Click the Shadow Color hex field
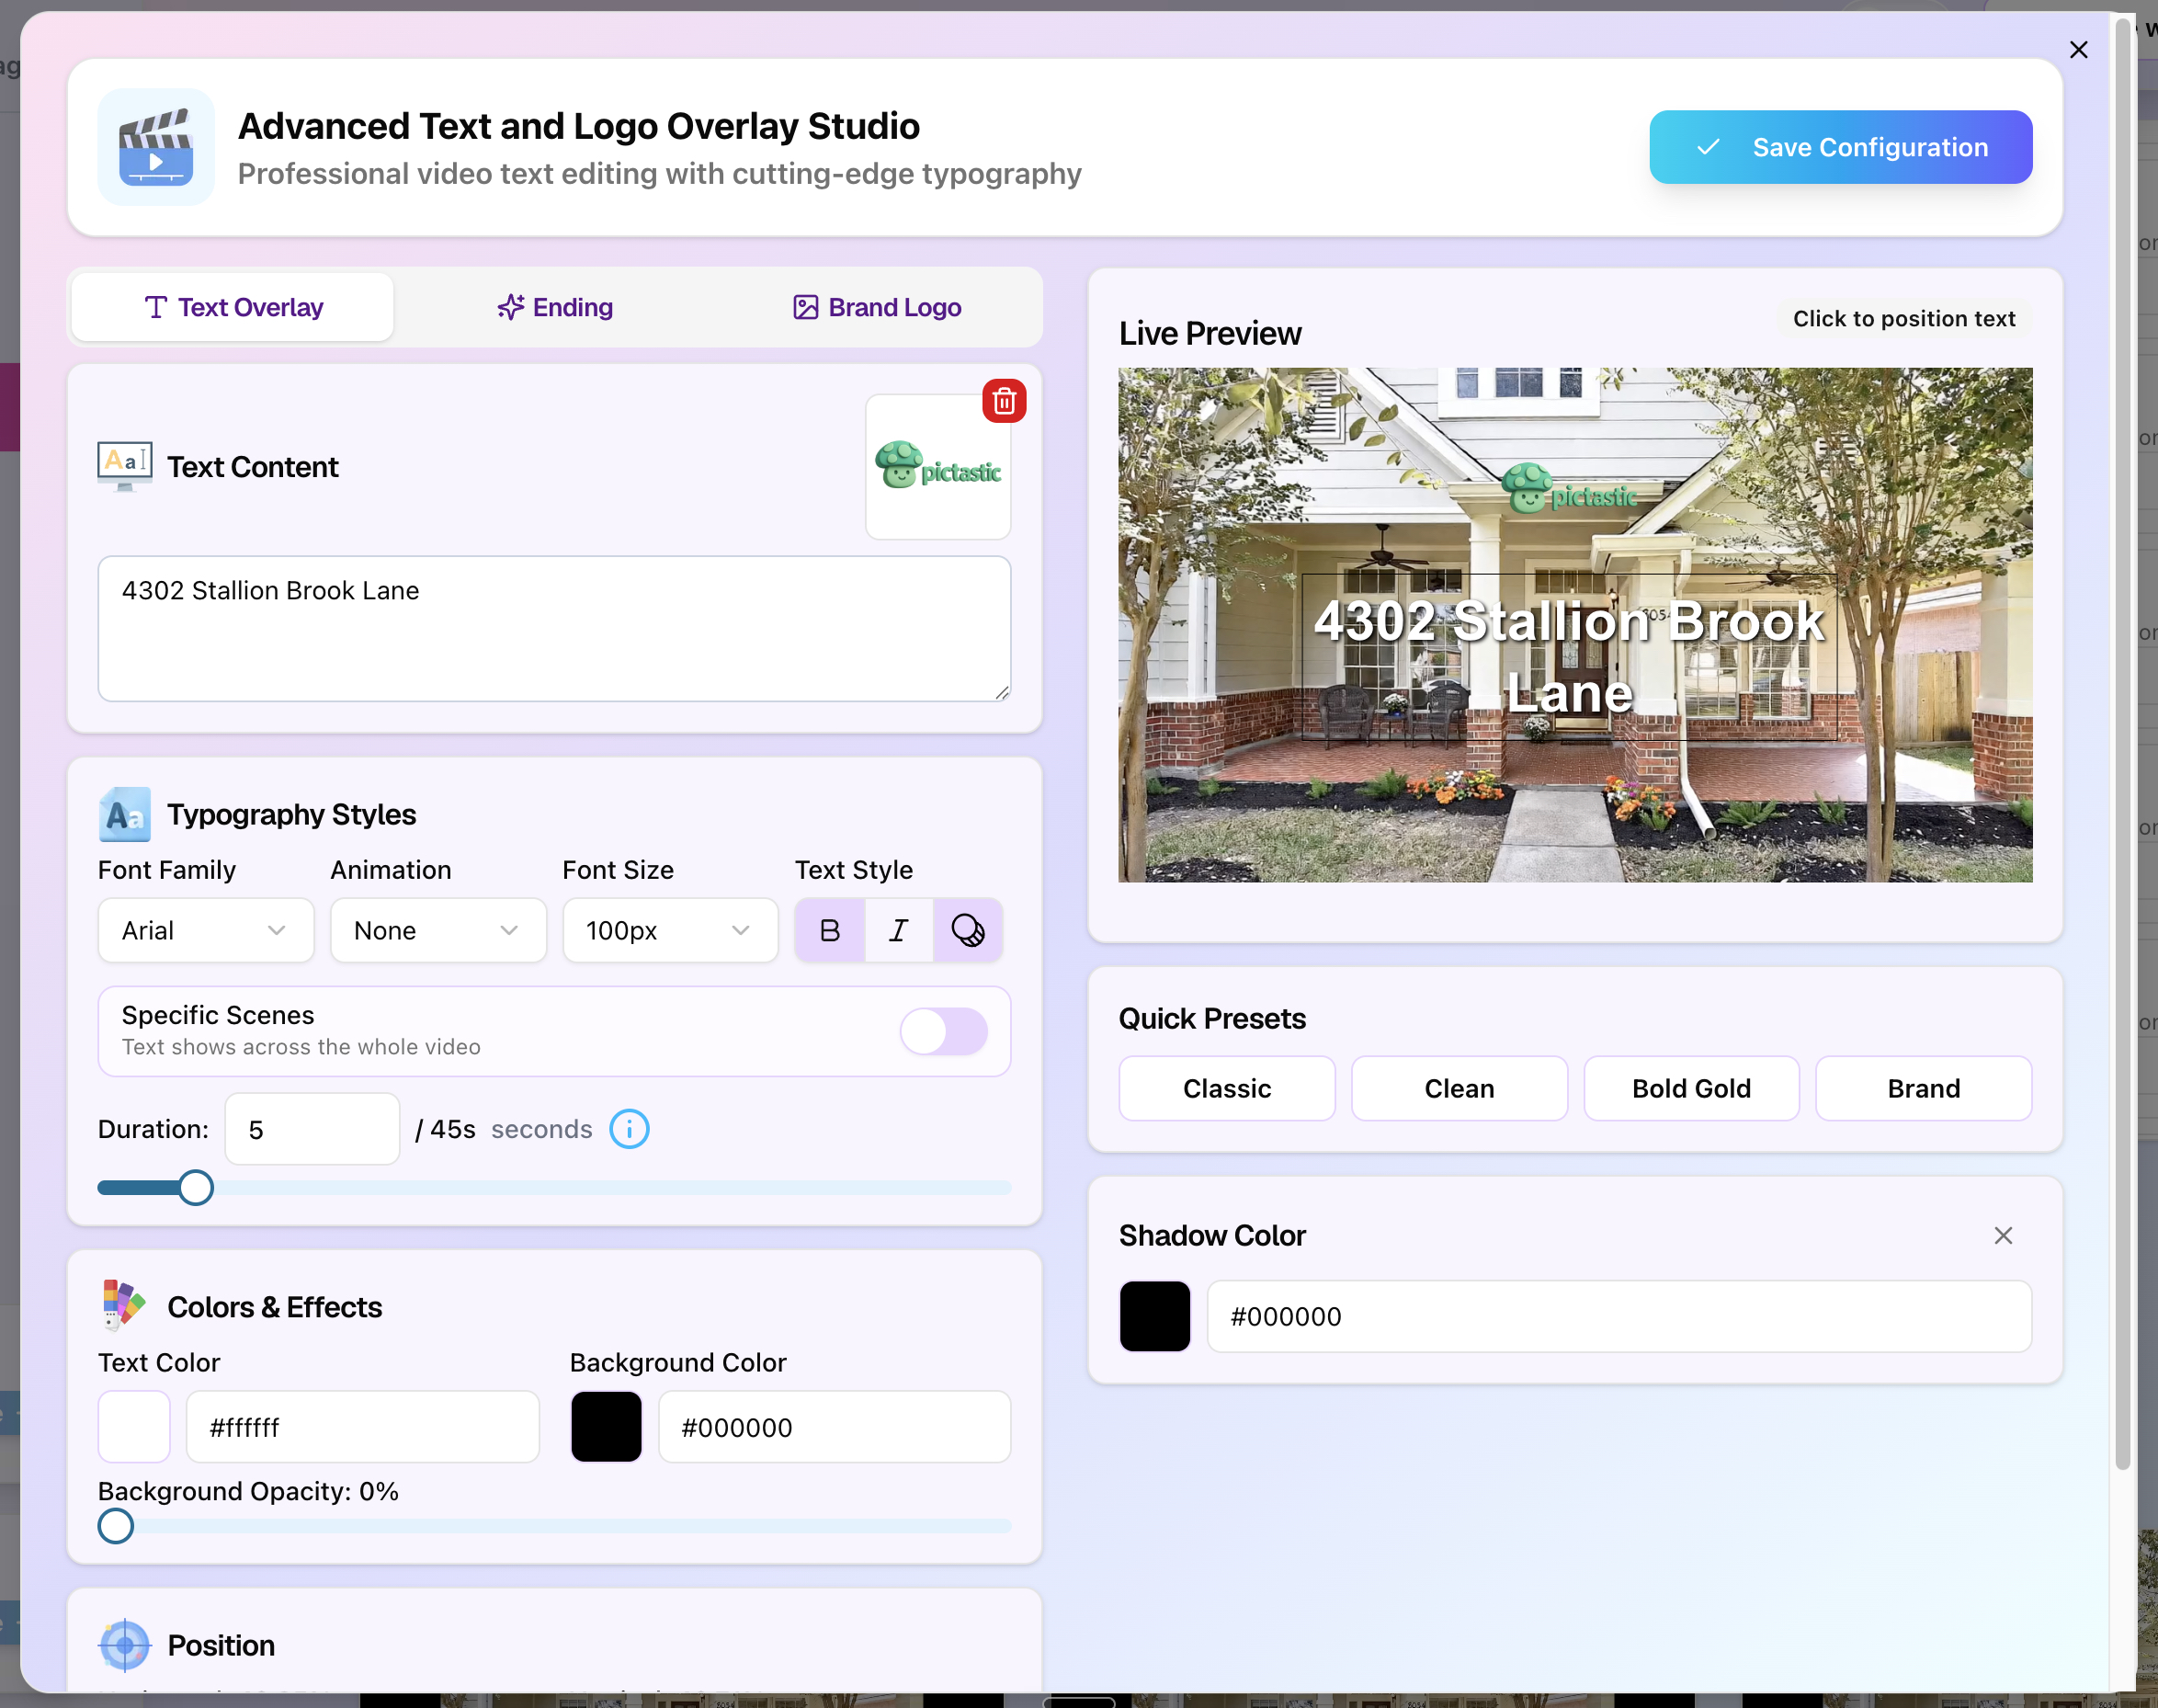This screenshot has height=1708, width=2158. tap(1619, 1316)
